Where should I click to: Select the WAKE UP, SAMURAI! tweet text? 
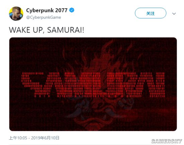(47, 30)
